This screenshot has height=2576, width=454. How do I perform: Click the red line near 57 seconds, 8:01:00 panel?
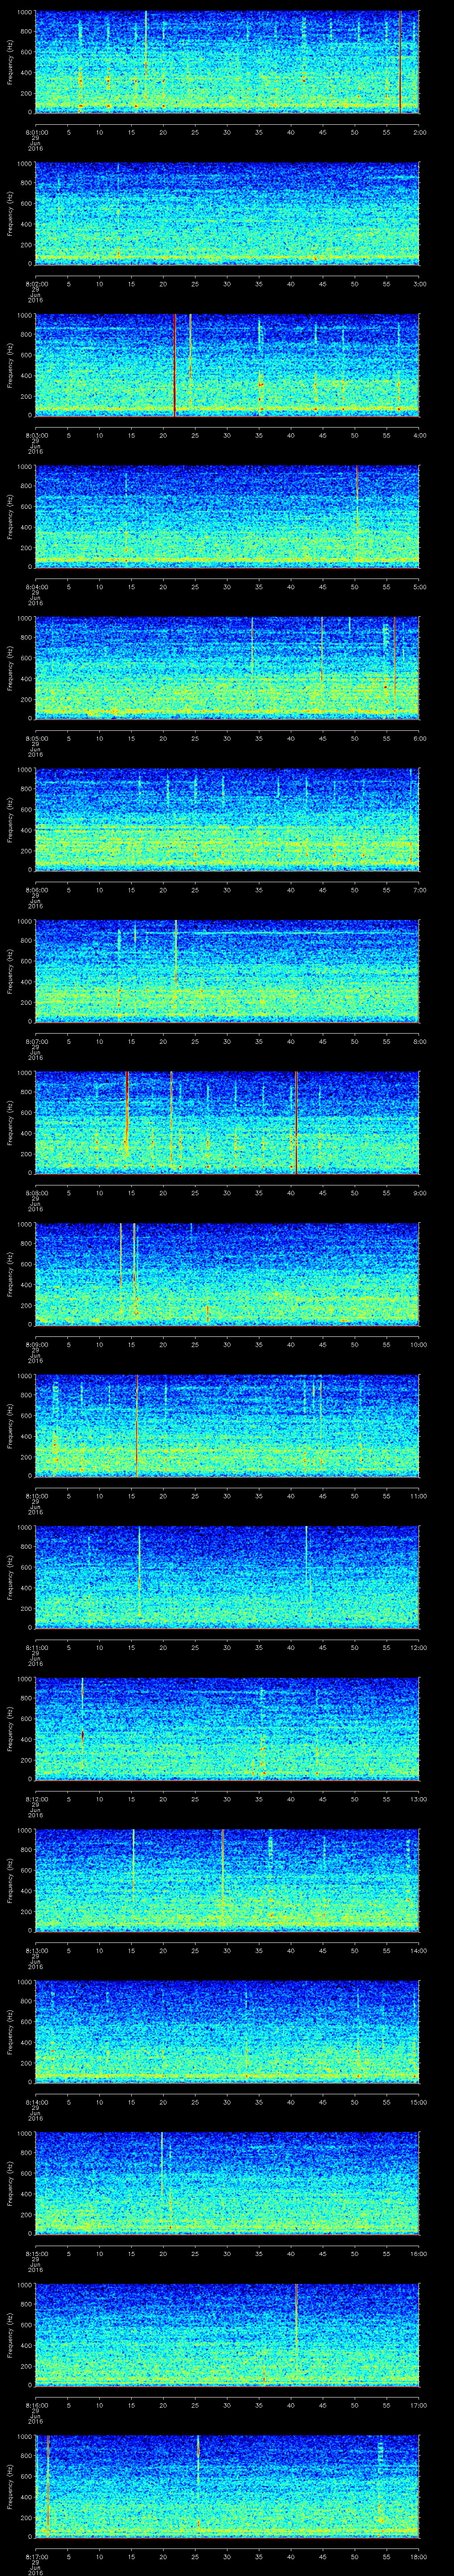click(400, 62)
